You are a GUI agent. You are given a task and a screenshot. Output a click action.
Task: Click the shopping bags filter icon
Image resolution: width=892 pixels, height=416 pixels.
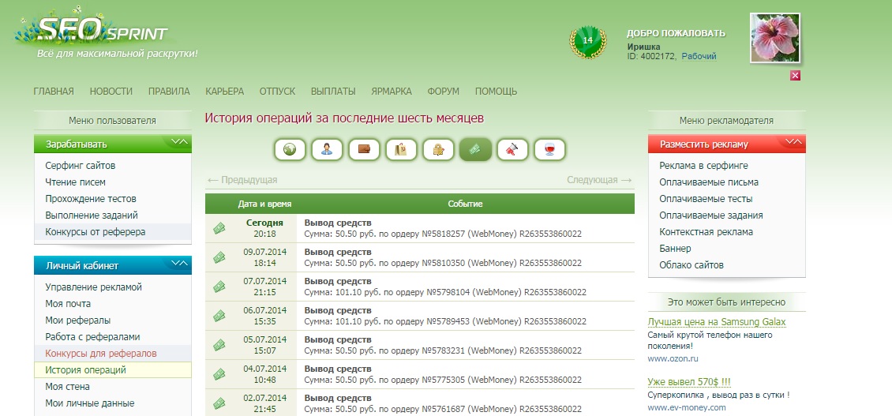pos(401,150)
